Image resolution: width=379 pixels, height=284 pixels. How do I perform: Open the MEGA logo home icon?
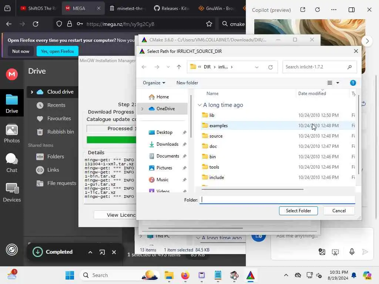tap(12, 74)
